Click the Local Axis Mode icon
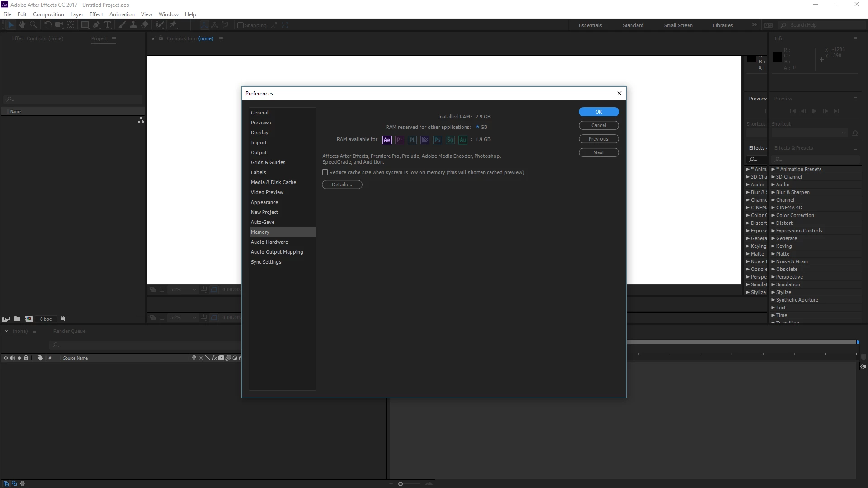Screen dimensions: 868x488 [204, 25]
